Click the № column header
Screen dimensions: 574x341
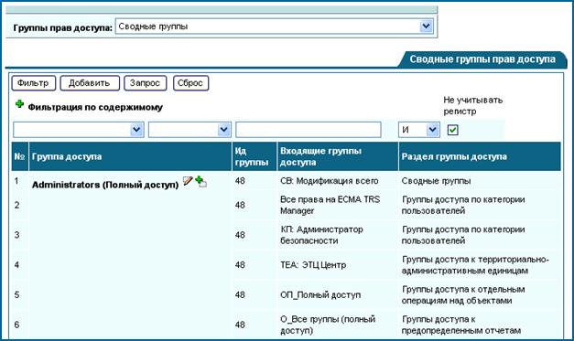pos(20,156)
